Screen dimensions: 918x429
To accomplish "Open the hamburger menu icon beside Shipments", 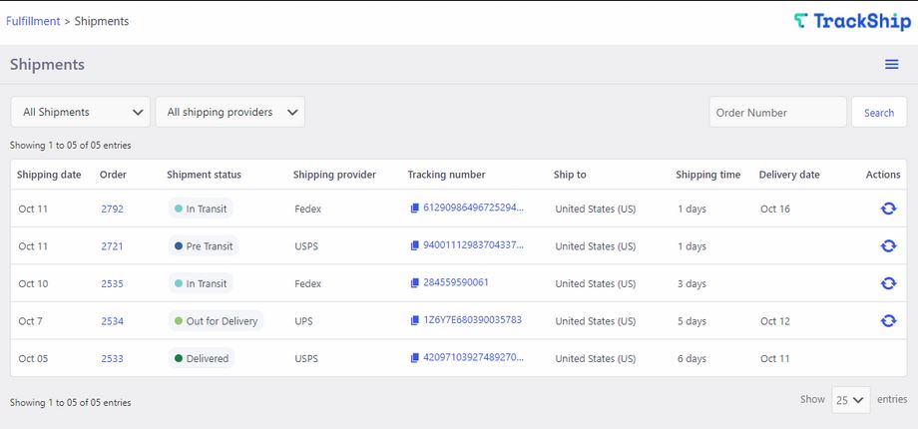I will coord(891,65).
